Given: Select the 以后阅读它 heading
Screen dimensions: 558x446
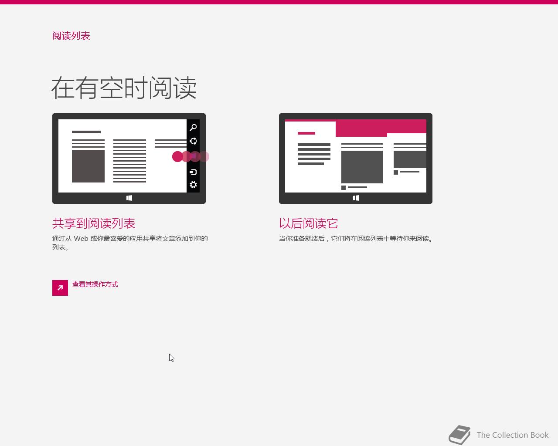Looking at the screenshot, I should point(309,223).
